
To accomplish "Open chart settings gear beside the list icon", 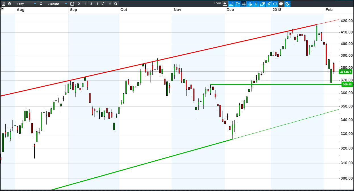I will click(9, 4).
